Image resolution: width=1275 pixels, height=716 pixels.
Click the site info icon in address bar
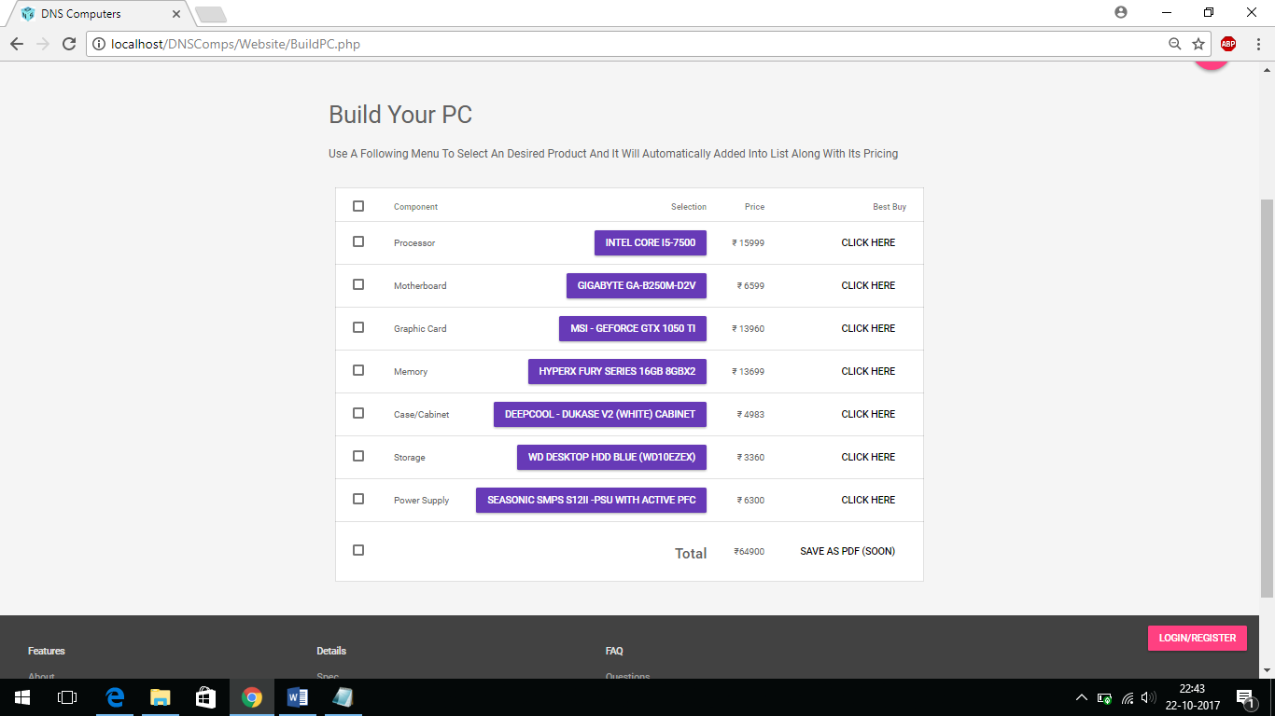[99, 44]
